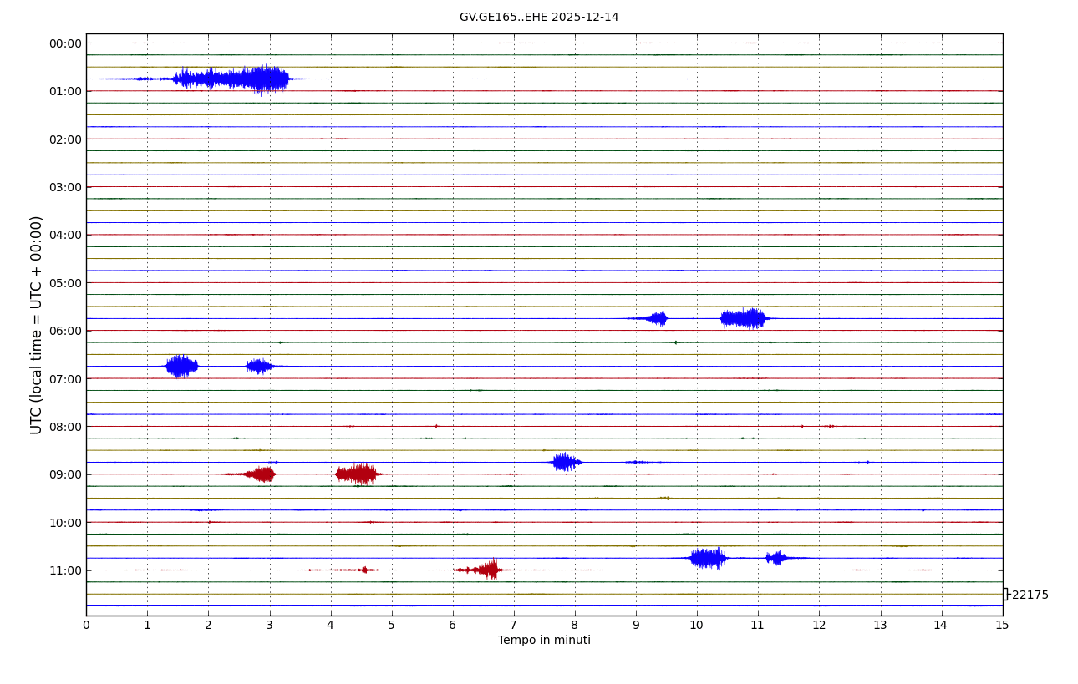Click the 'Tempo in minuti' x-axis label

(x=544, y=641)
